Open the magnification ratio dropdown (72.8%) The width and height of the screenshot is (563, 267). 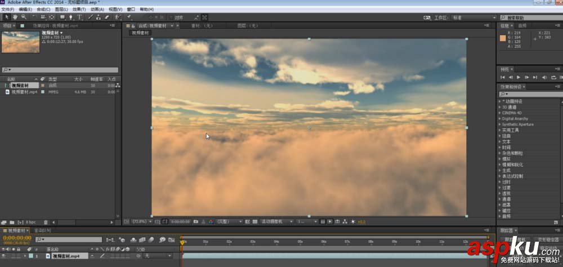click(x=140, y=222)
